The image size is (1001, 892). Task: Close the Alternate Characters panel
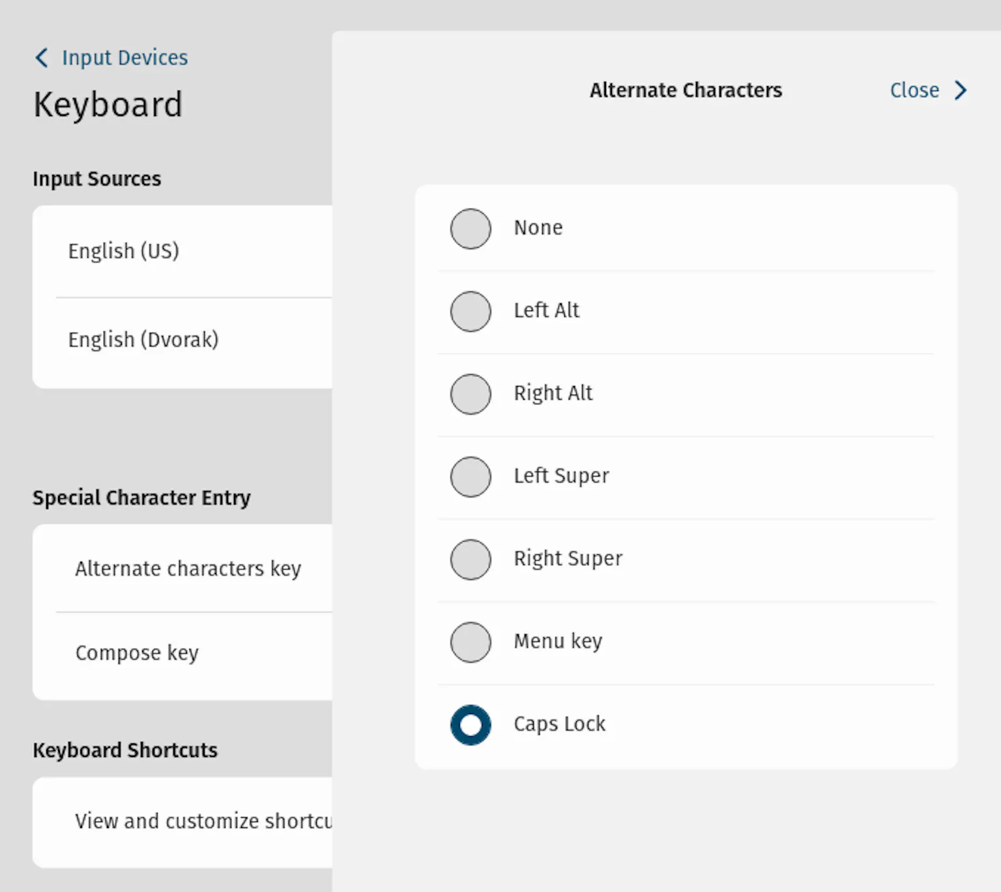click(x=914, y=90)
